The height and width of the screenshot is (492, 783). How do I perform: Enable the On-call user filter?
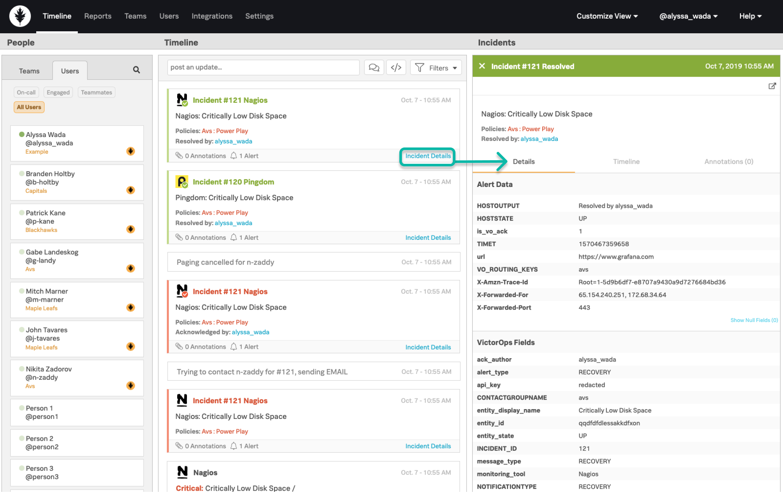click(26, 92)
